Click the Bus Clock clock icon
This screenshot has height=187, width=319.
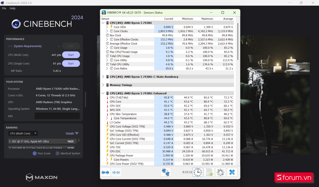click(x=107, y=35)
